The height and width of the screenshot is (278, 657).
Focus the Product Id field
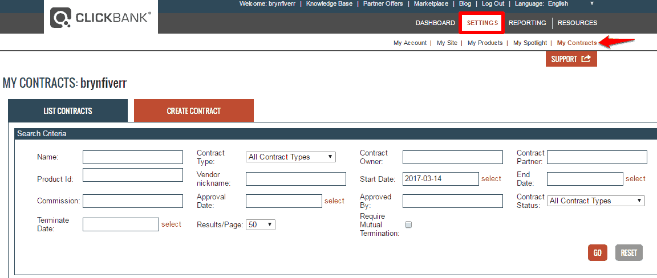tap(133, 175)
